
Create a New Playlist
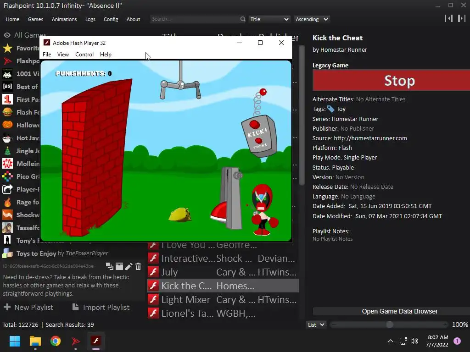[28, 308]
